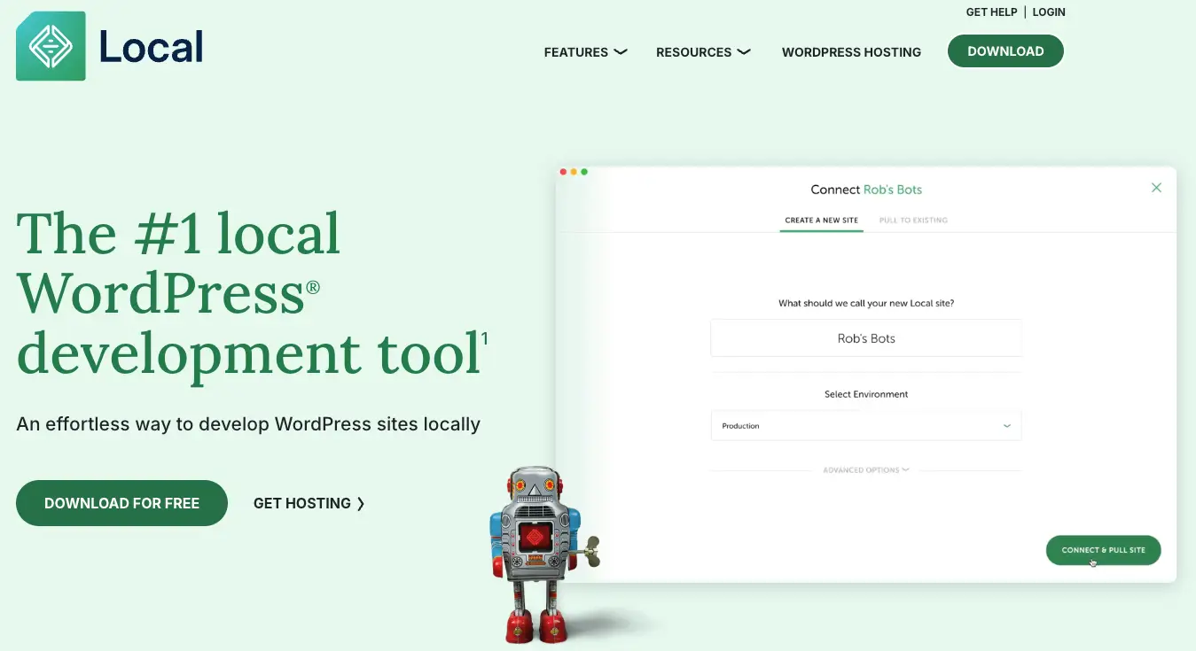The height and width of the screenshot is (651, 1196).
Task: Open the Features menu
Action: (x=585, y=52)
